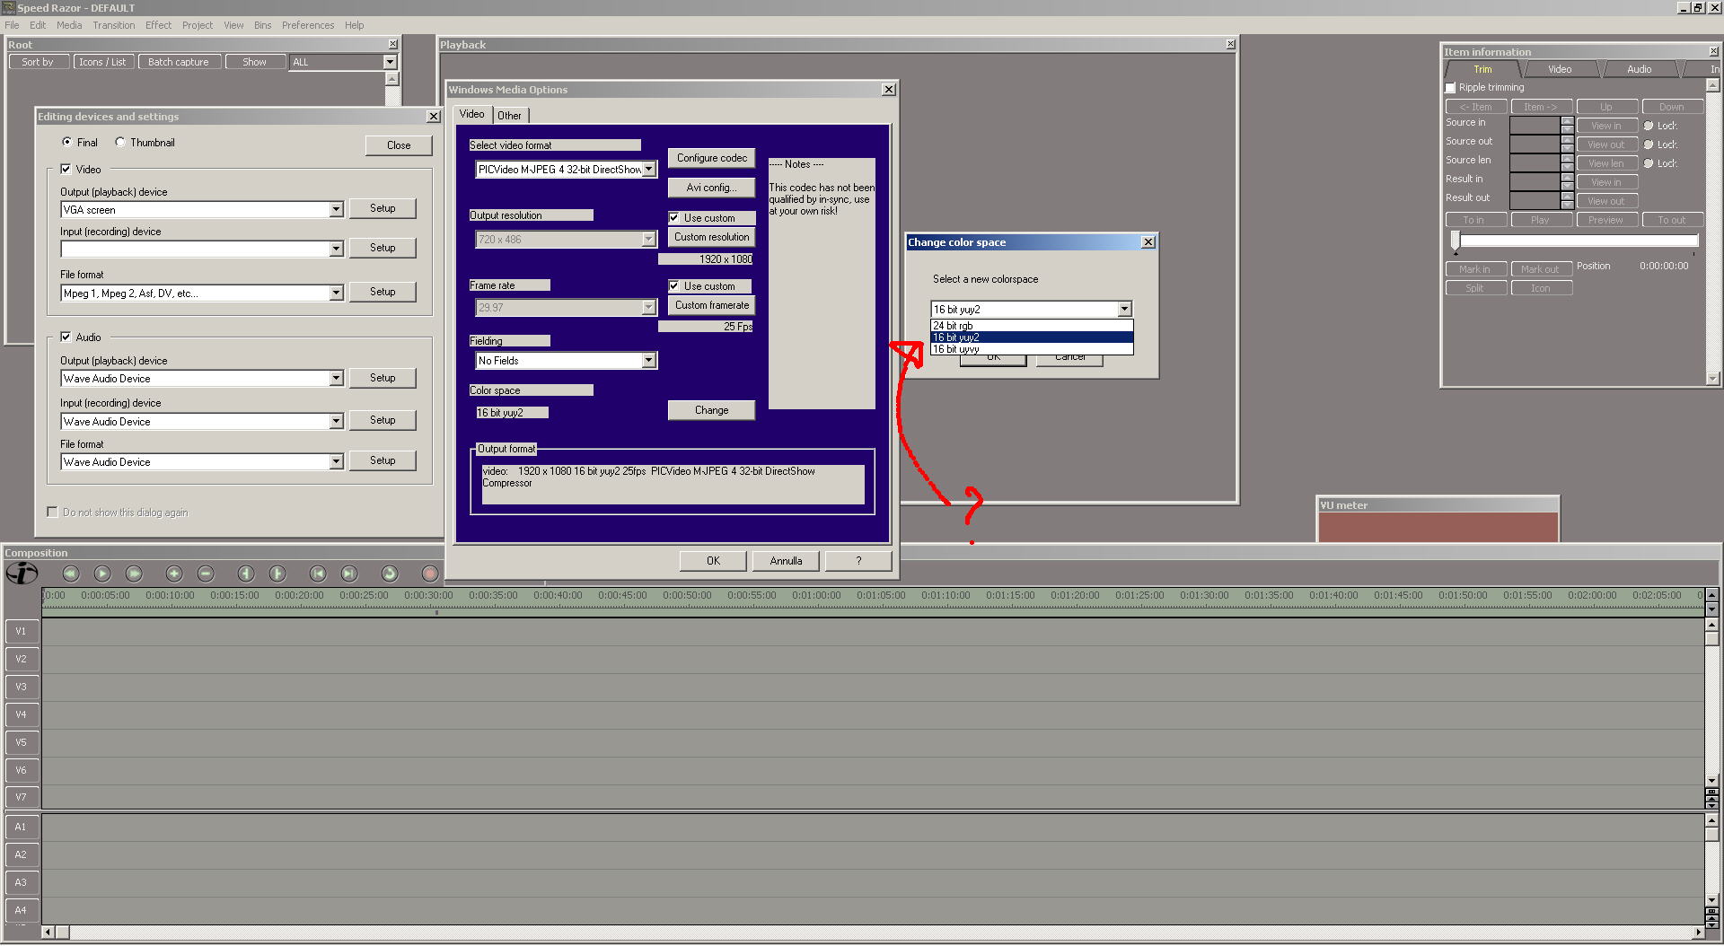Screen dimensions: 1724x946
Task: Click the 0:00:30:00 mark on the timeline ruler
Action: [x=428, y=595]
